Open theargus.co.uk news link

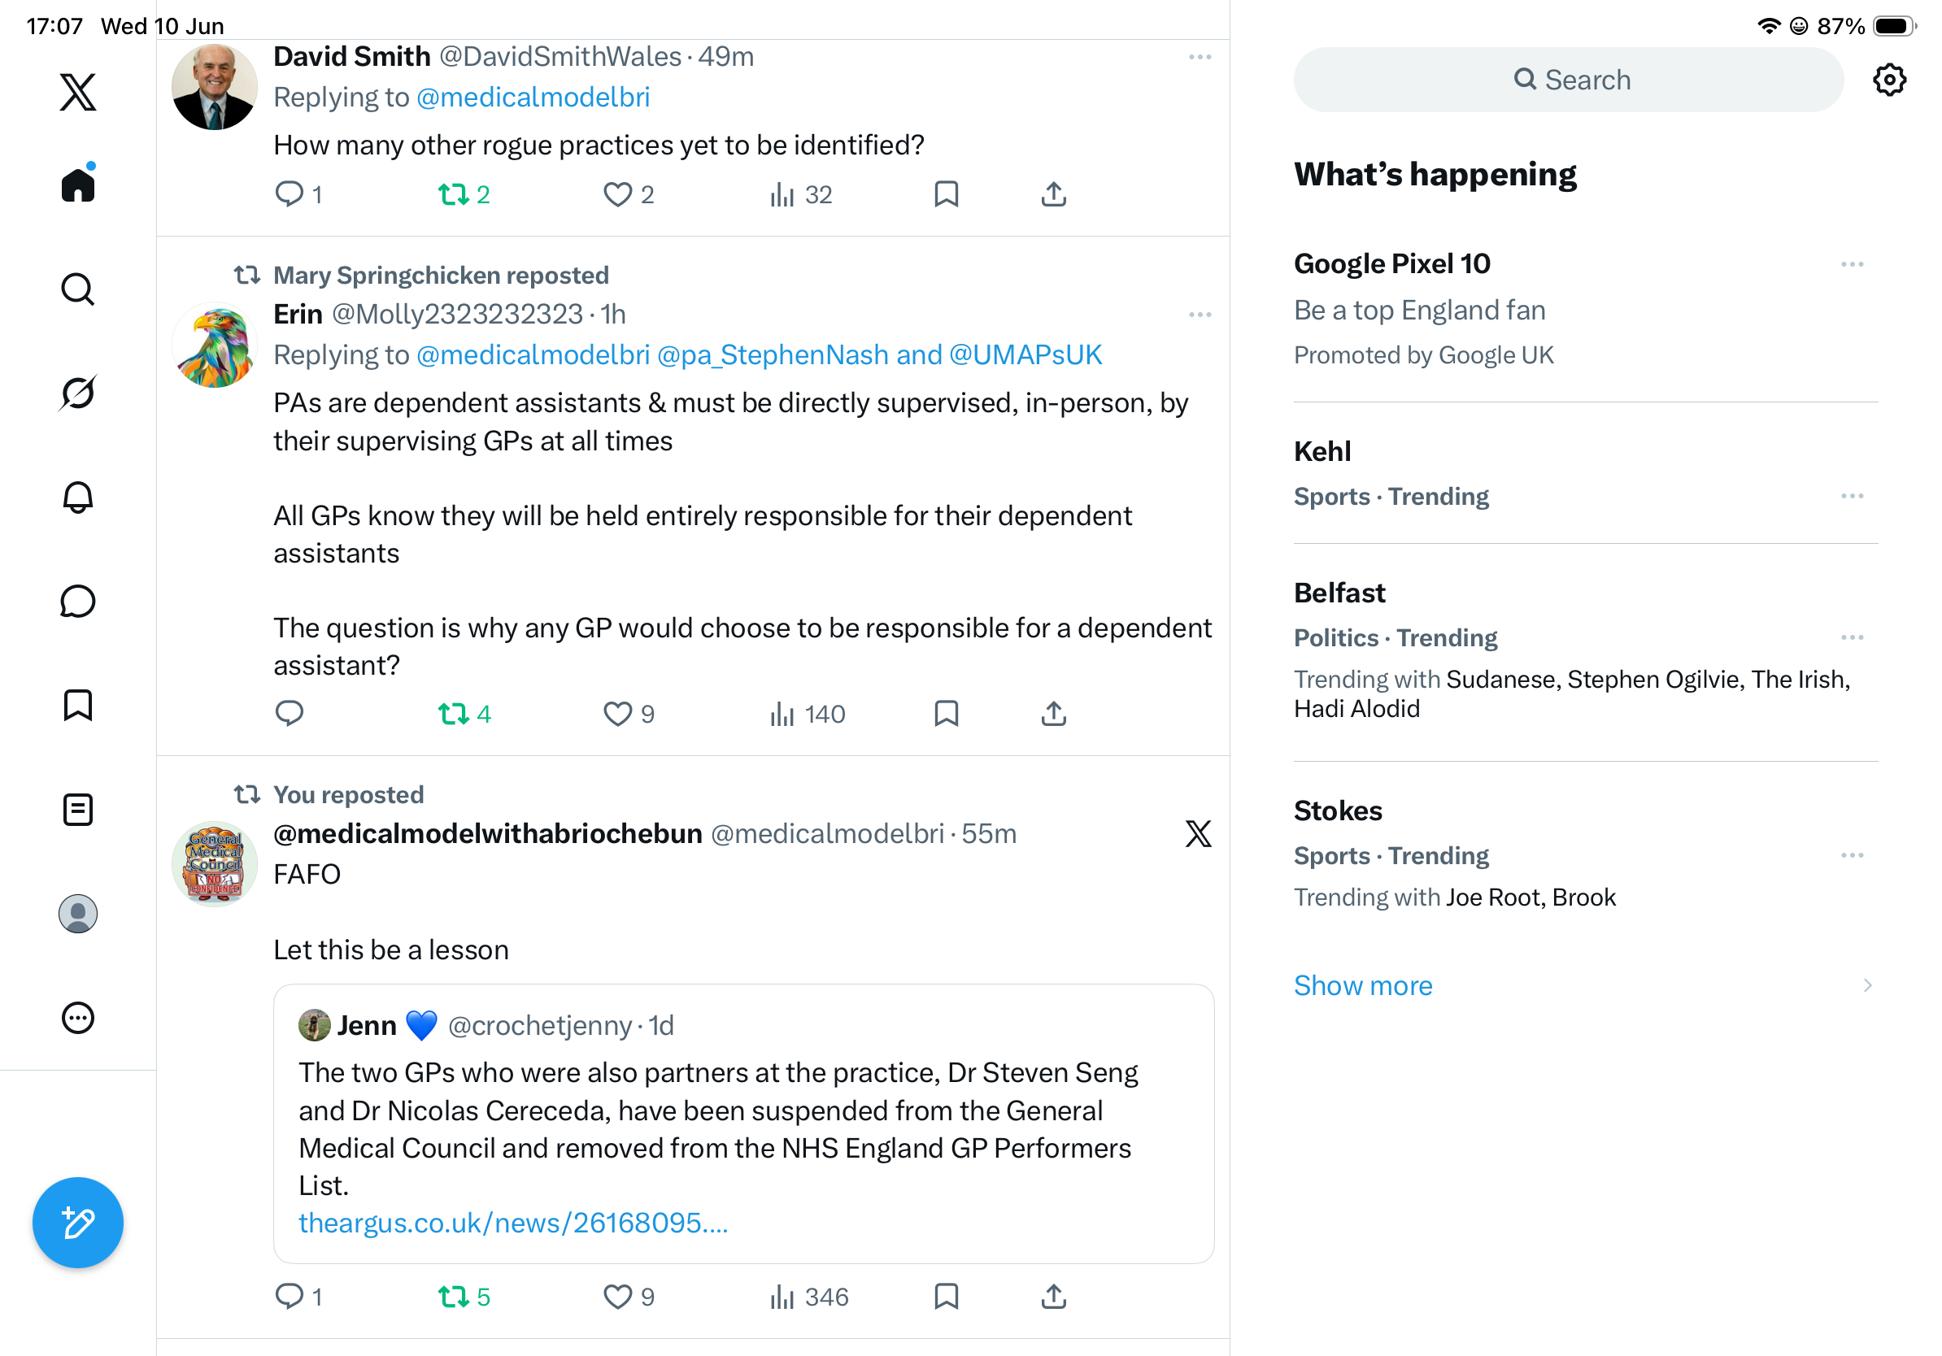512,1223
